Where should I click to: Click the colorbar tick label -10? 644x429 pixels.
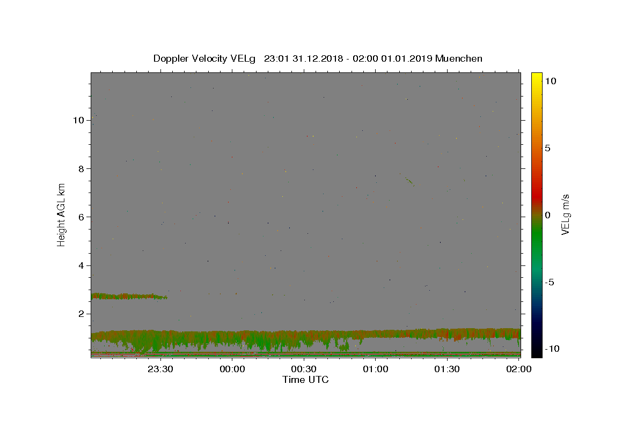point(552,349)
